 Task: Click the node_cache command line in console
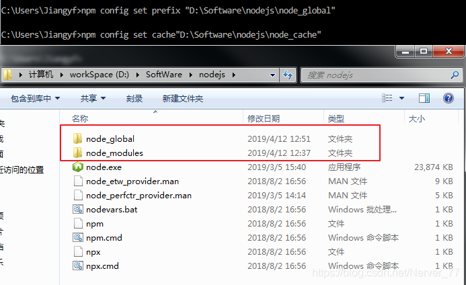pyautogui.click(x=161, y=35)
